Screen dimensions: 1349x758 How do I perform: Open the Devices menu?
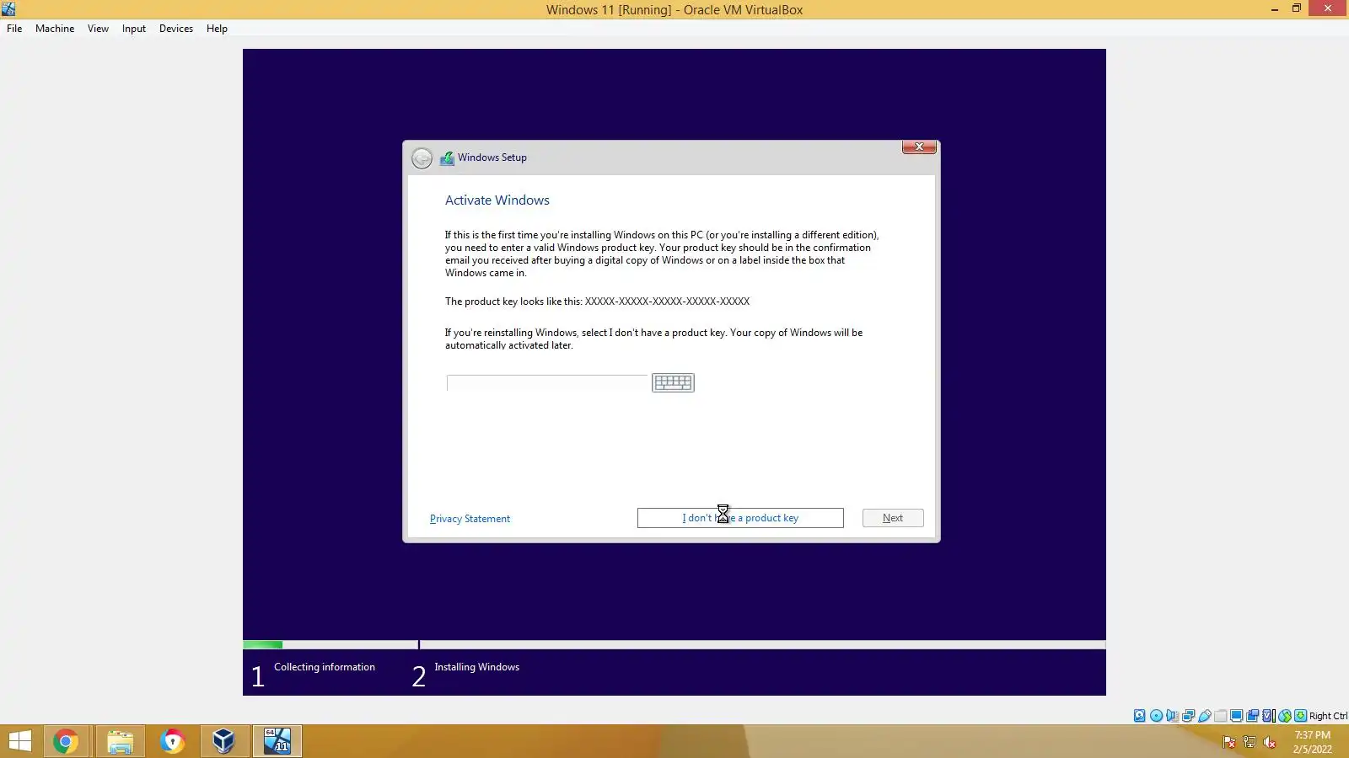point(176,29)
